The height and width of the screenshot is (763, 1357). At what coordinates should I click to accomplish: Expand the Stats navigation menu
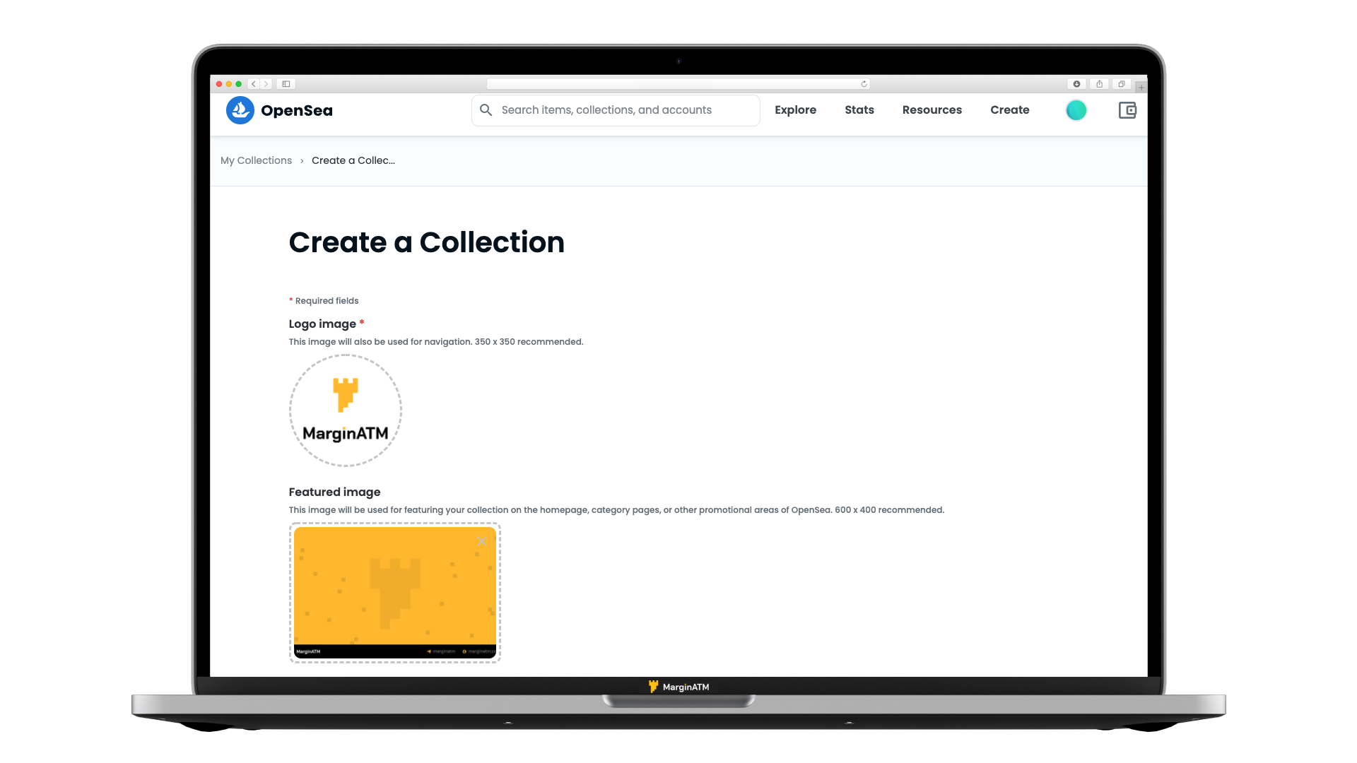pyautogui.click(x=859, y=110)
